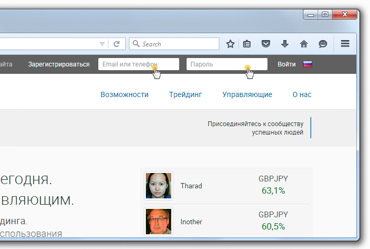370x249 pixels.
Task: Open the Возможности menu item
Action: click(125, 94)
